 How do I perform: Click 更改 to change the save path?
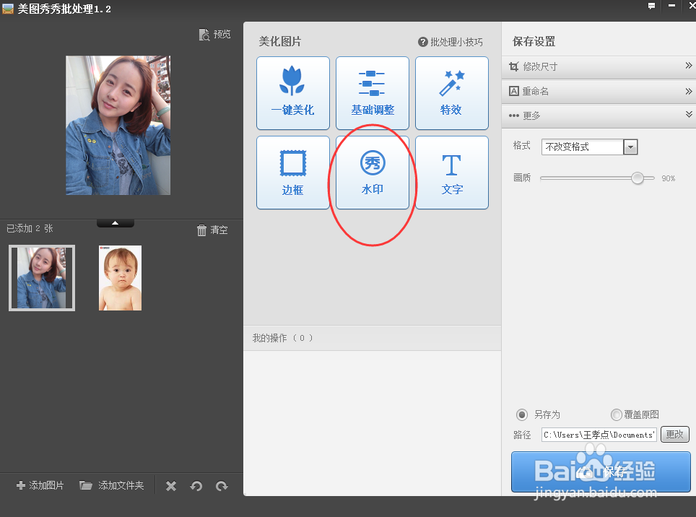click(674, 434)
